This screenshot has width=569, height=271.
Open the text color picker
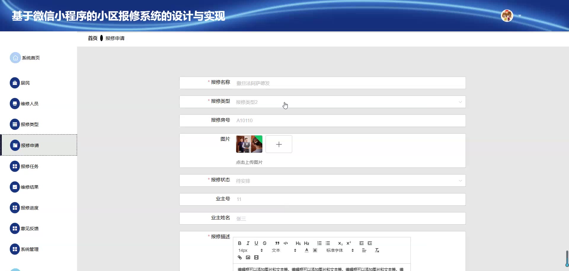[307, 250]
